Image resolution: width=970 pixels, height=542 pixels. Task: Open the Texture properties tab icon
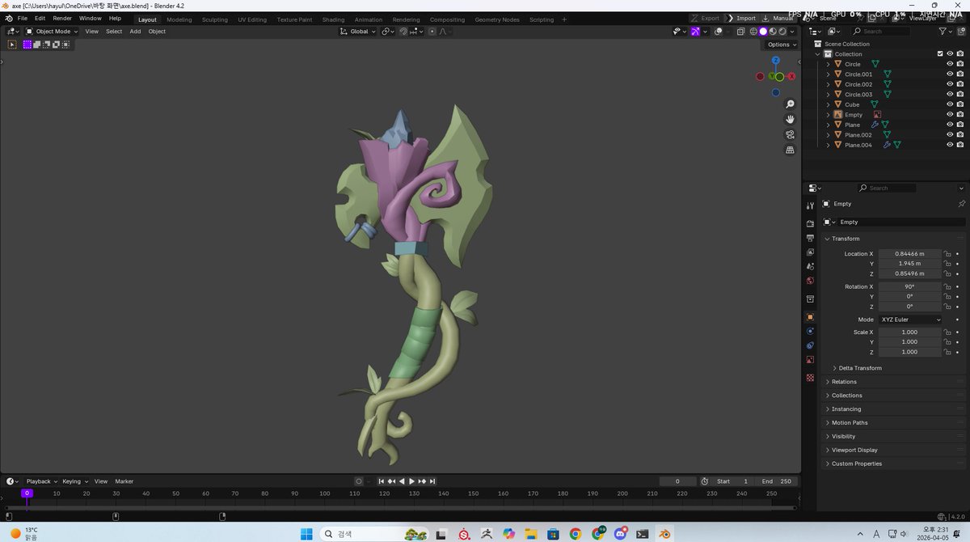pyautogui.click(x=810, y=378)
